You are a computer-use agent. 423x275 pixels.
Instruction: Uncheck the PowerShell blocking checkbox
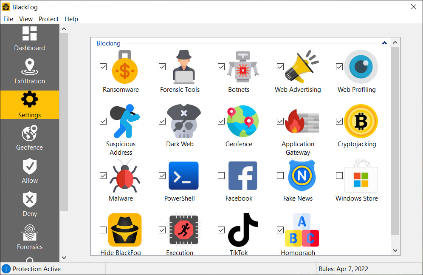162,176
